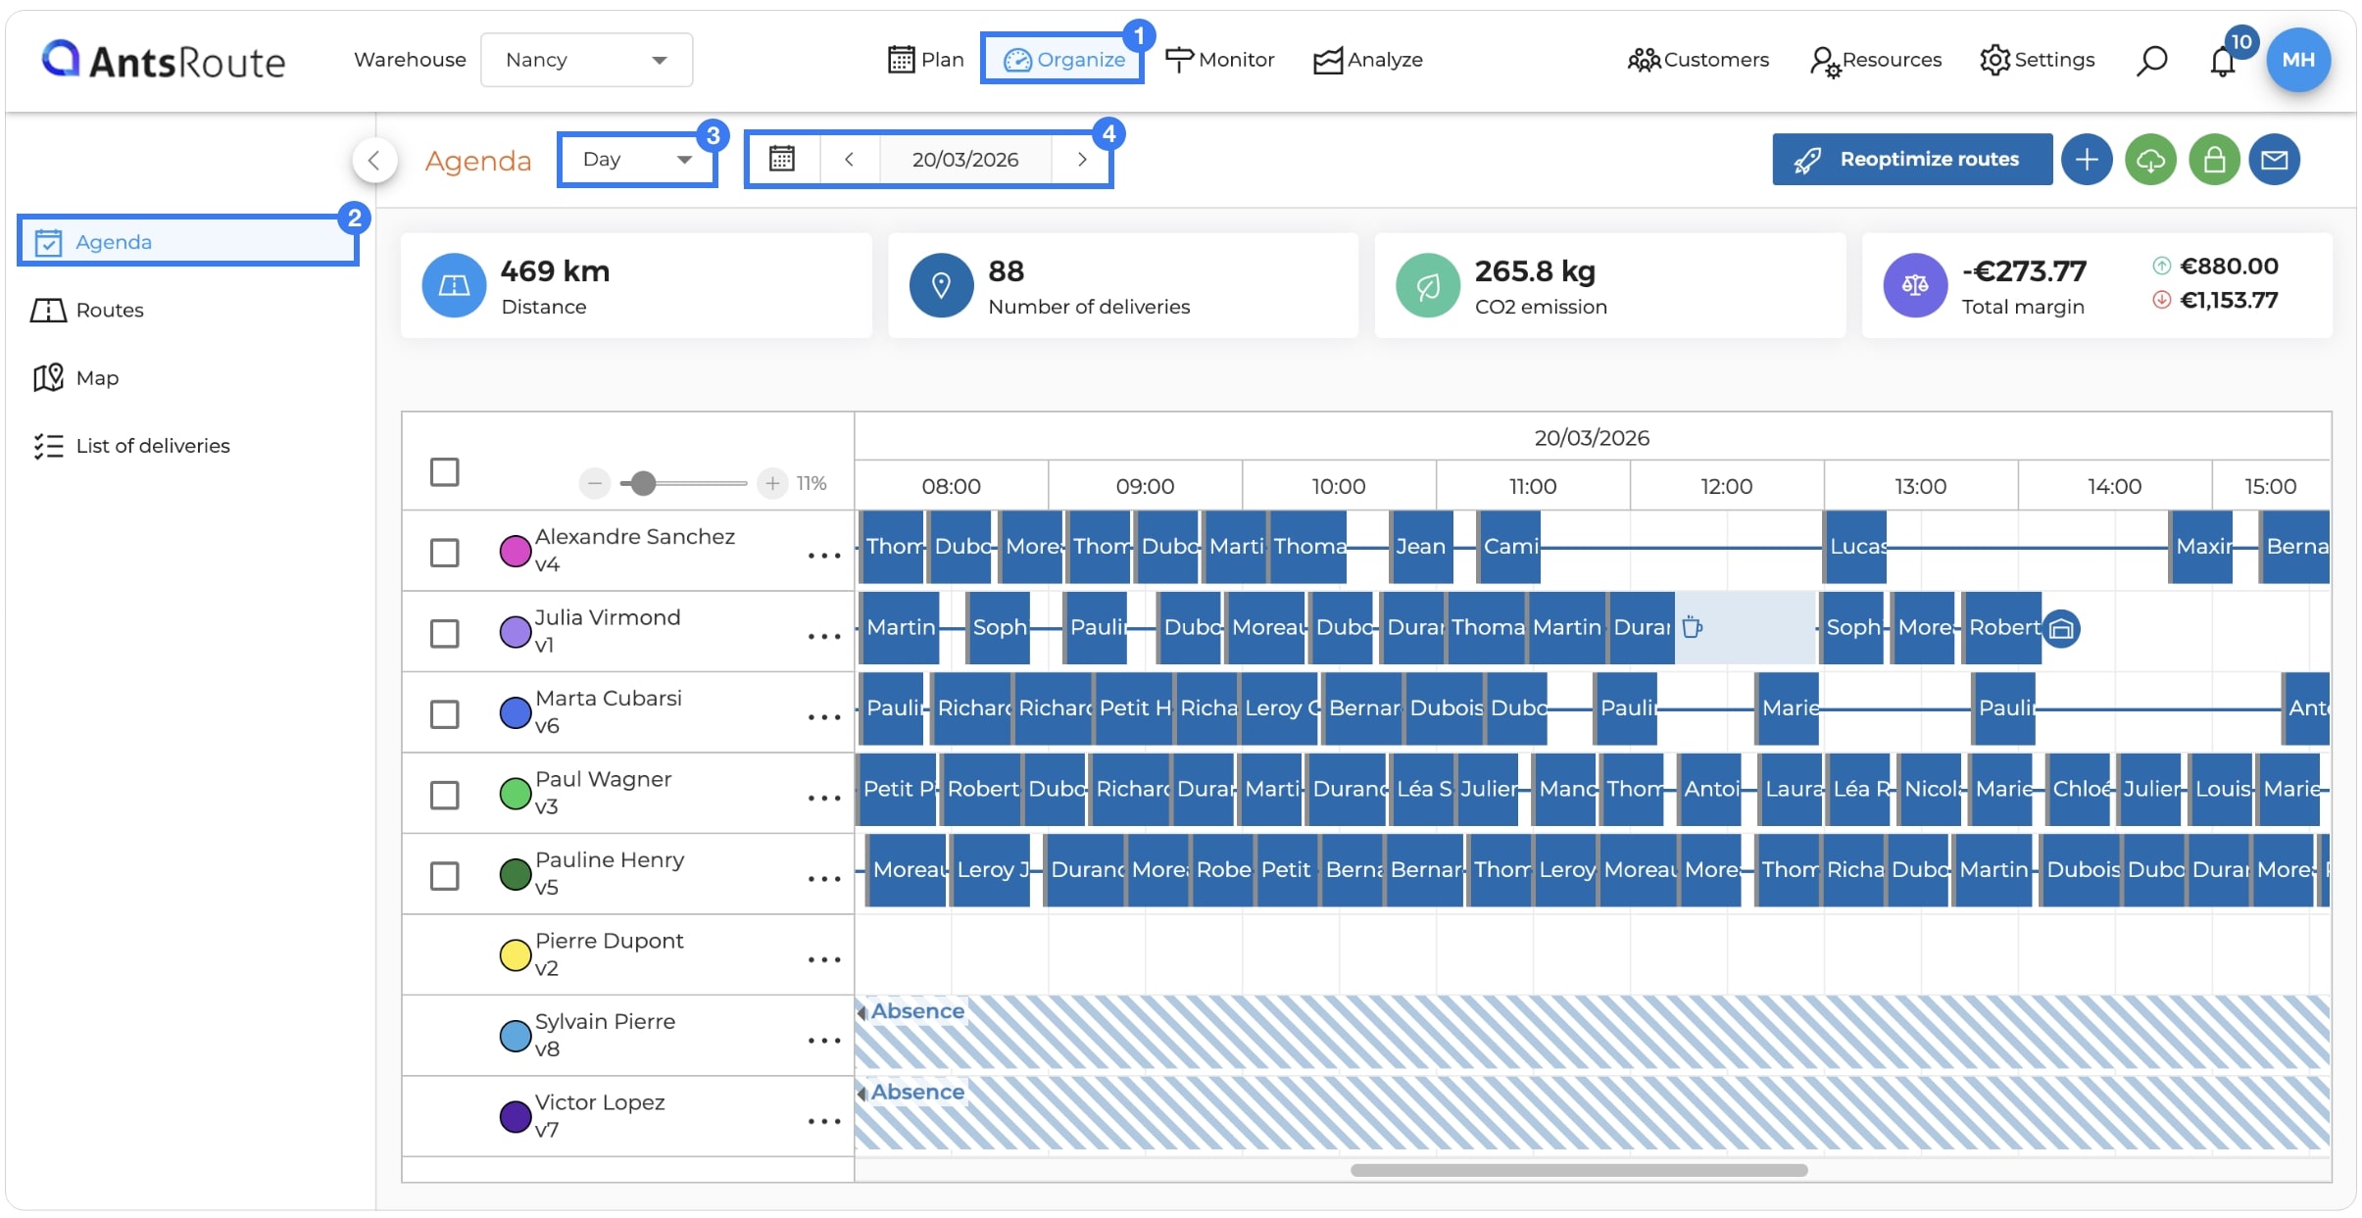Click Reoptimize routes button
Screen dimensions: 2362x1218
[x=1911, y=160]
